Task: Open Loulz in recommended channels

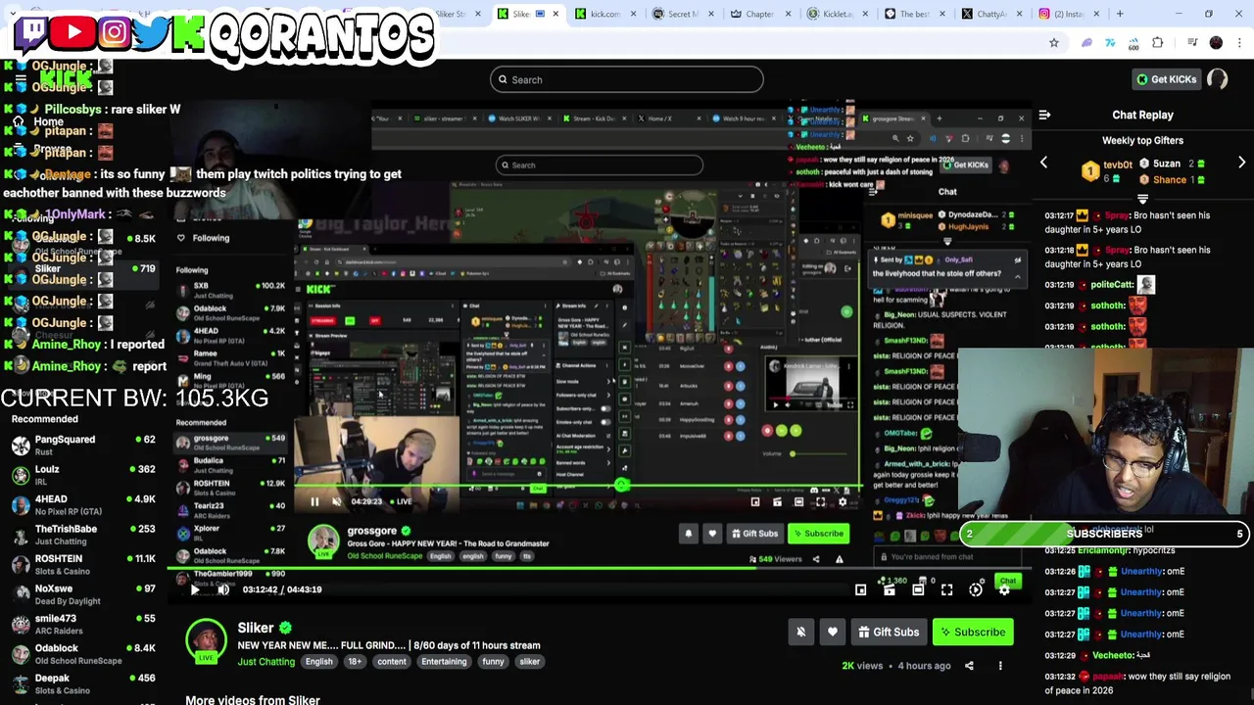Action: tap(83, 475)
